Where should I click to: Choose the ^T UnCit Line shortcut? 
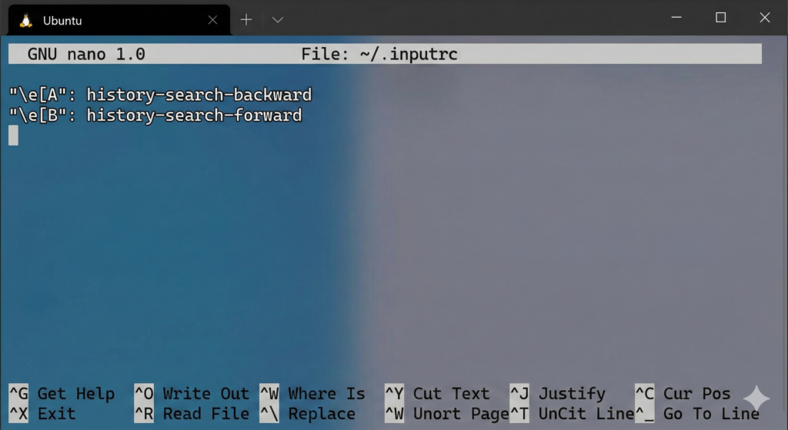pyautogui.click(x=572, y=414)
